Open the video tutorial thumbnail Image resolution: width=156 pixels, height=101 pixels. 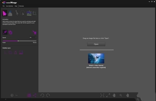coord(96,58)
